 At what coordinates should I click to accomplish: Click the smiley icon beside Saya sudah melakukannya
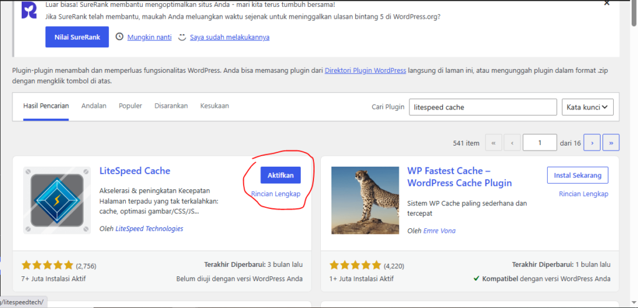pos(183,37)
